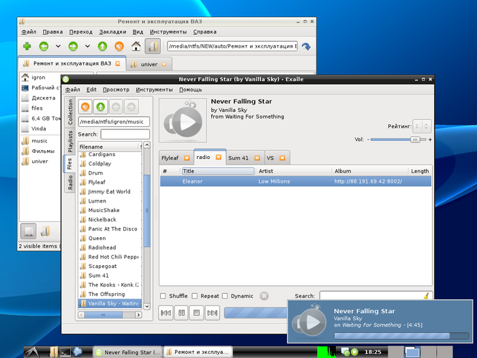
Task: Select 'igron' home in file manager sidebar
Action: (x=38, y=77)
